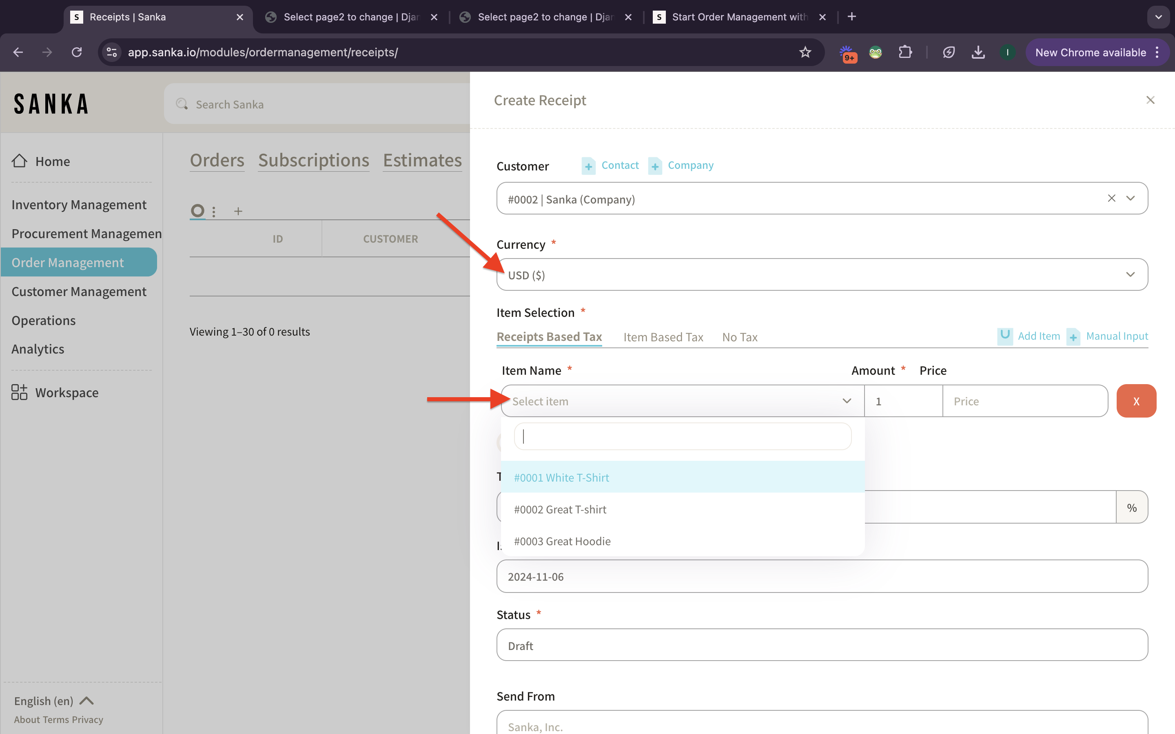Reload the current page

(77, 52)
